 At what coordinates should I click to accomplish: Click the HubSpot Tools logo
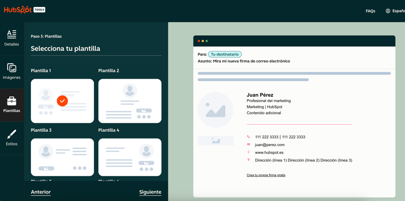[x=24, y=10]
